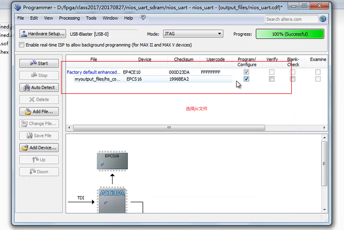
Task: Toggle Examine checkbox for EPCS16 row
Action: point(318,79)
